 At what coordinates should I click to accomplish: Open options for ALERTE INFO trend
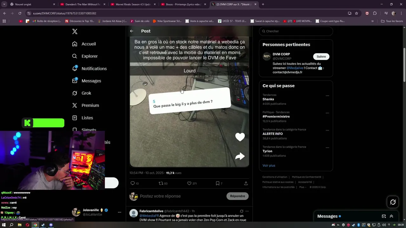click(327, 130)
